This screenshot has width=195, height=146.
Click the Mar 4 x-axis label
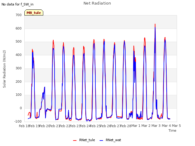point(166,126)
